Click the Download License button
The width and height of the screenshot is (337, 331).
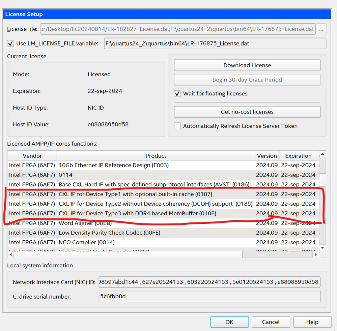click(247, 65)
